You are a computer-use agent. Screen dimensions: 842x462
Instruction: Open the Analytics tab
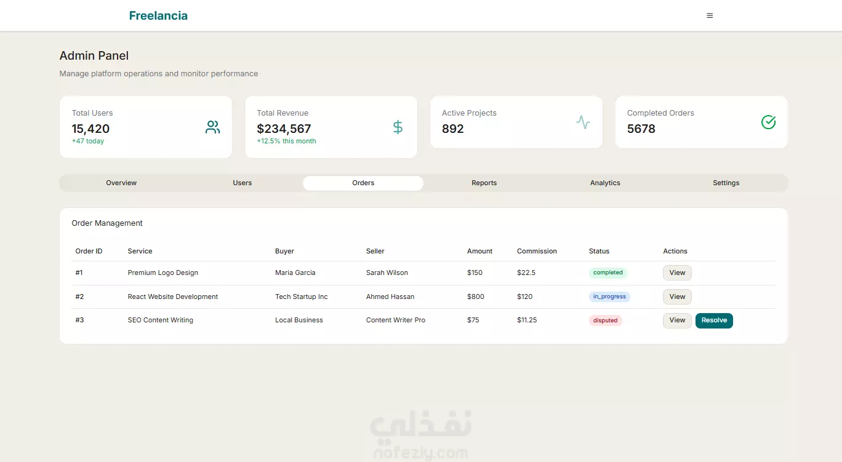pos(605,183)
